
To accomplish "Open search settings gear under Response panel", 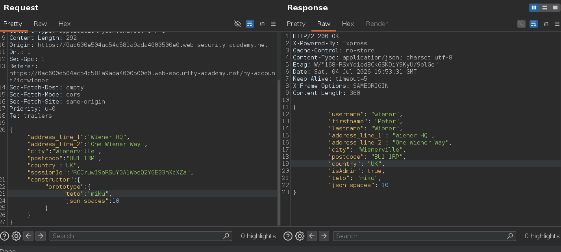I will tap(300, 236).
